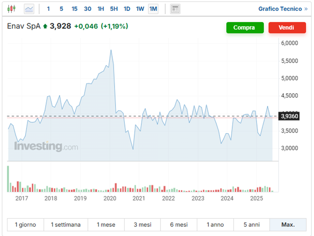This screenshot has height=236, width=314.
Task: Click the 2017 year axis label
Action: click(x=22, y=198)
